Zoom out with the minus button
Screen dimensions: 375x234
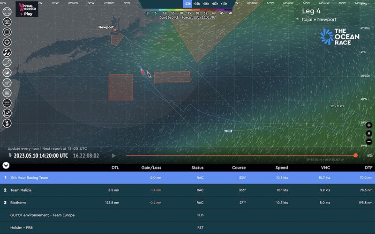(x=369, y=142)
